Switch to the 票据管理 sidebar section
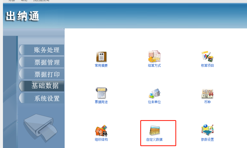The width and height of the screenshot is (247, 148). 42,62
